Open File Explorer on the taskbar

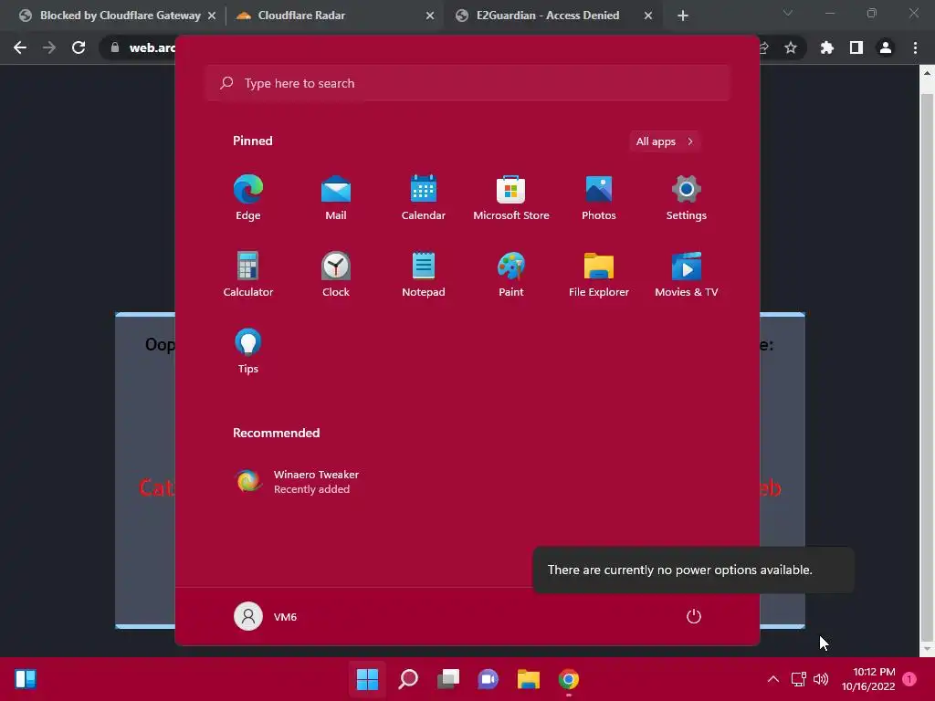tap(529, 679)
